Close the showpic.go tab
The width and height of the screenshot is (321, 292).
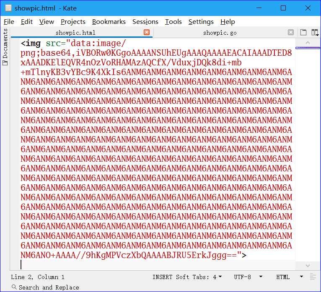[291, 32]
